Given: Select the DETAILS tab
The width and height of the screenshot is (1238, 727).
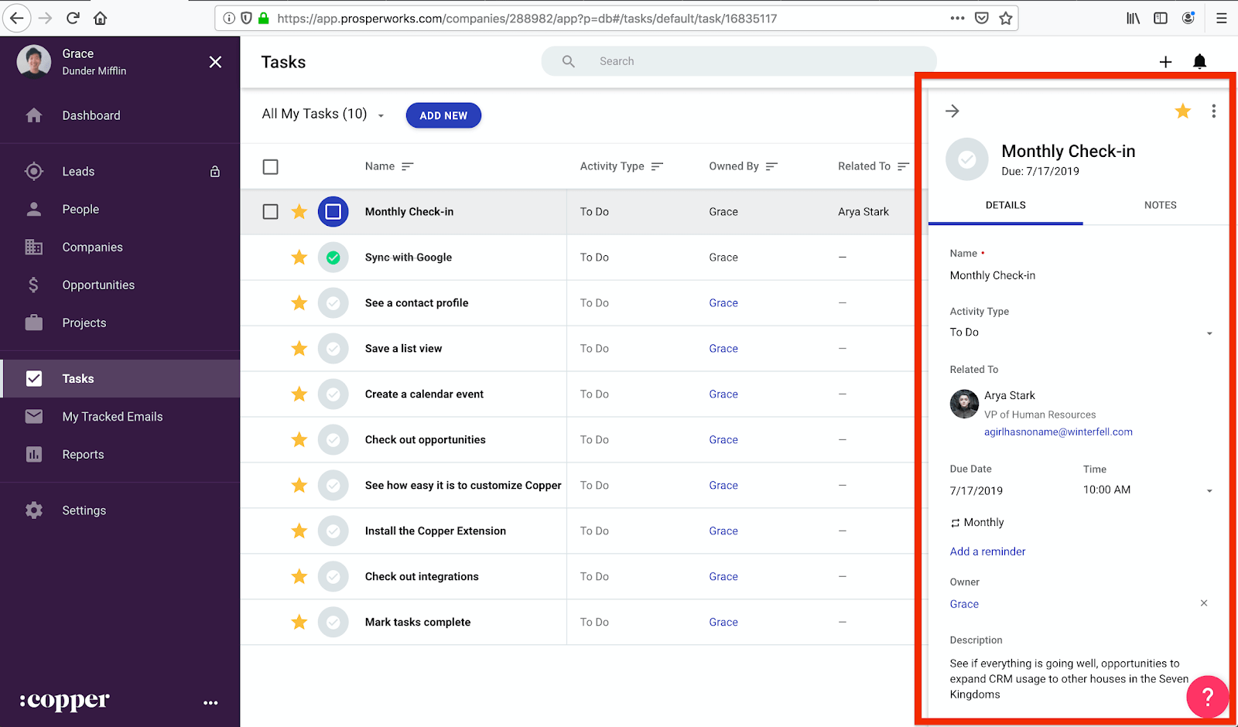Looking at the screenshot, I should 1005,205.
